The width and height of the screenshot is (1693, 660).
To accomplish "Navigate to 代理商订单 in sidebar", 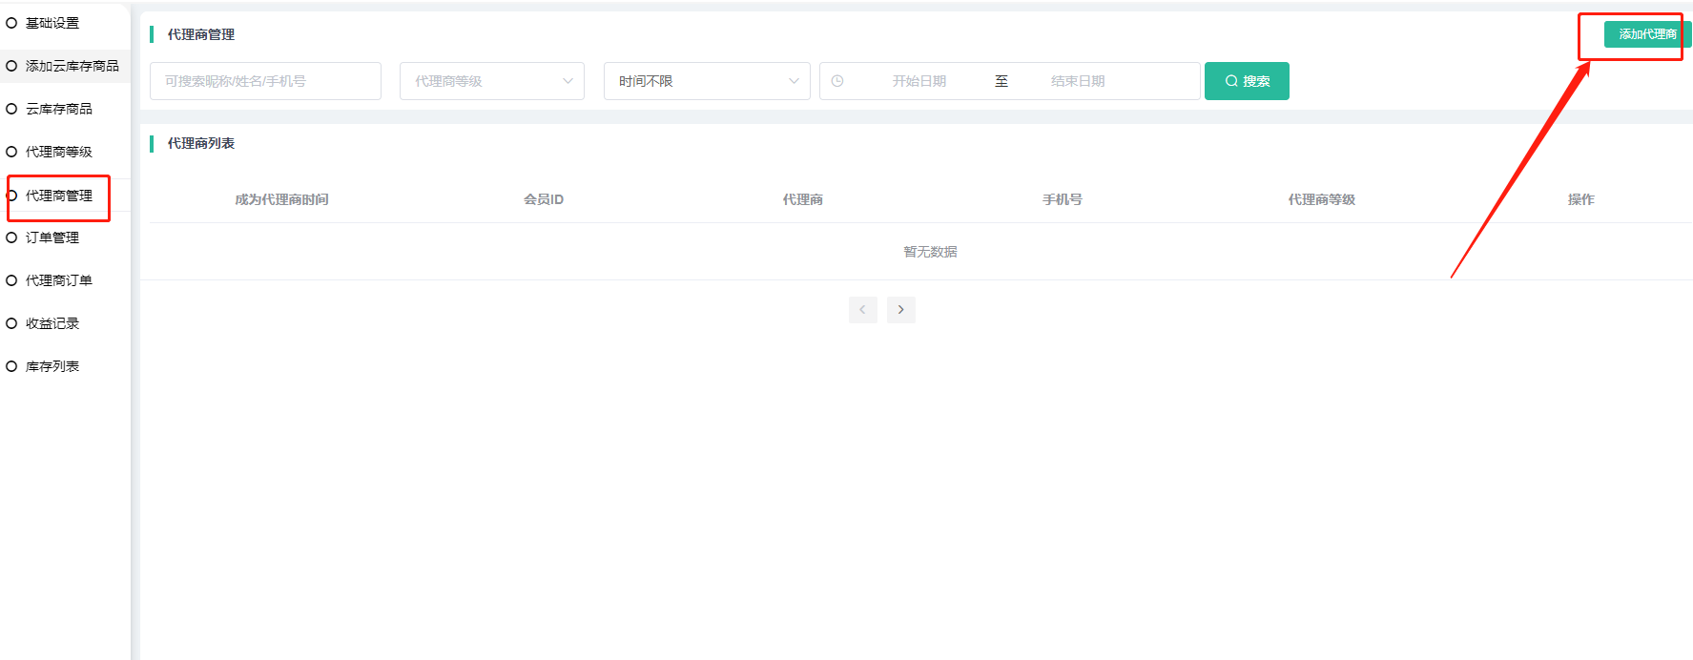I will click(58, 280).
